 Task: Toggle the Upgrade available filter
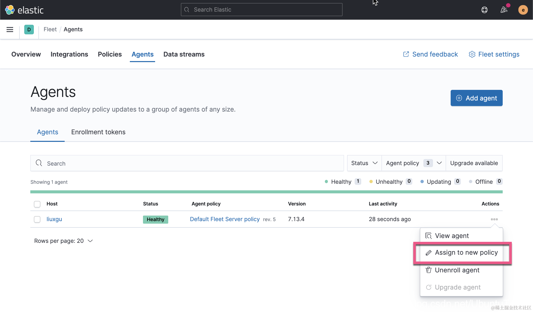(474, 163)
